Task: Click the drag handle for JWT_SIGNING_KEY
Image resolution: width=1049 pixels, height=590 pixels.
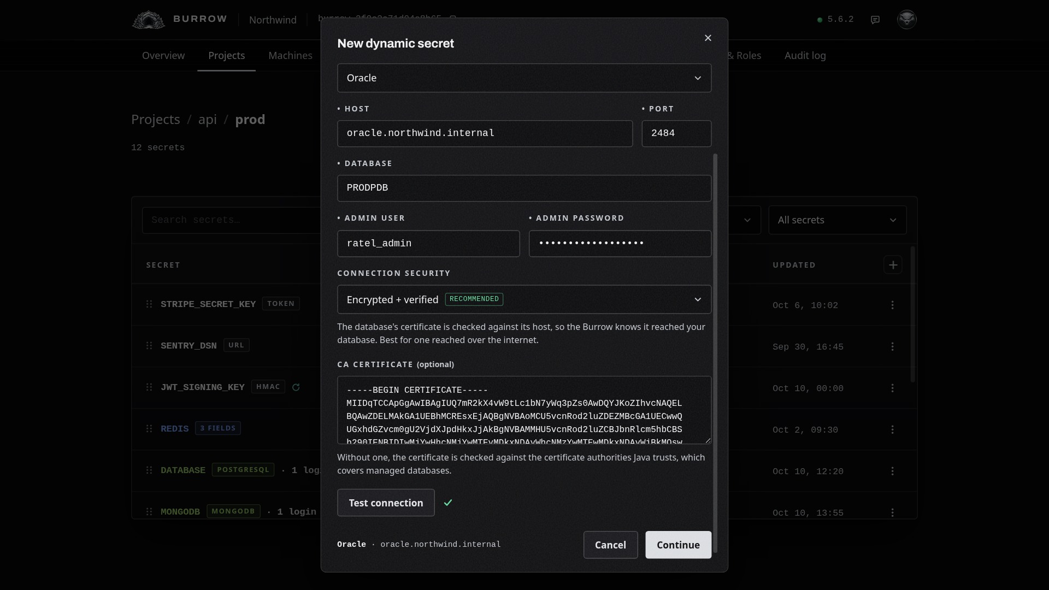Action: coord(149,387)
